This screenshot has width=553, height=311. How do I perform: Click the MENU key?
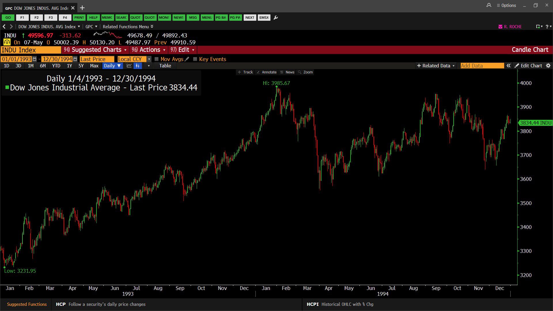207,18
